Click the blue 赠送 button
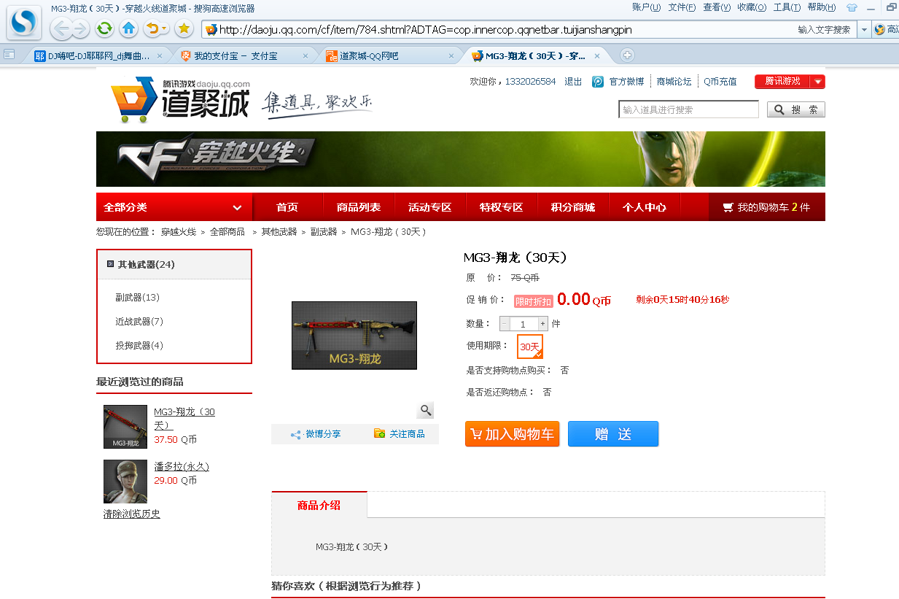 point(613,434)
